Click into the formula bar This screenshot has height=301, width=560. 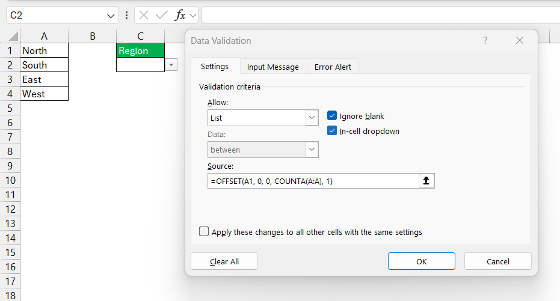(x=381, y=16)
